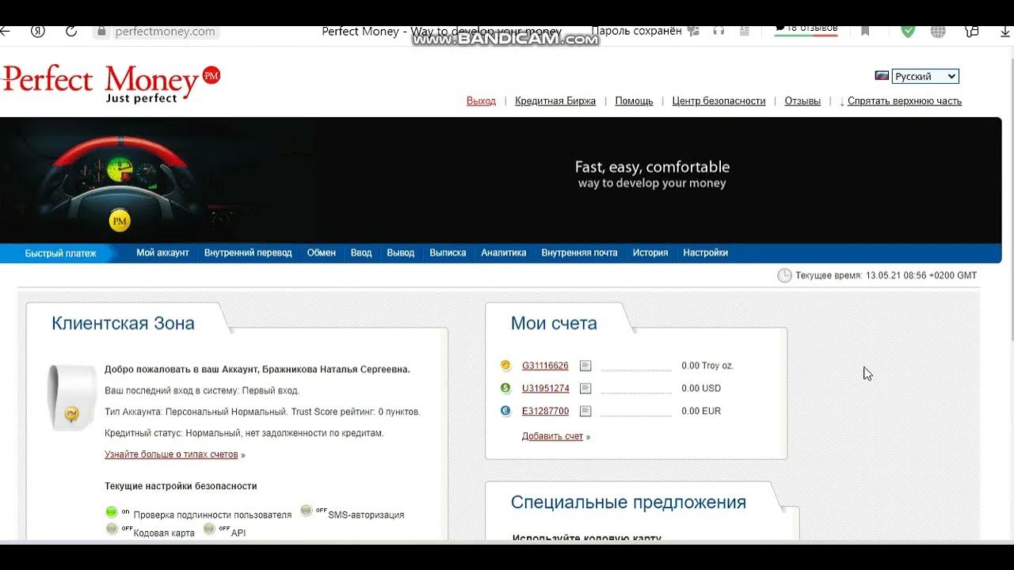Image resolution: width=1014 pixels, height=570 pixels.
Task: Click the green shield protection icon
Action: [x=908, y=32]
